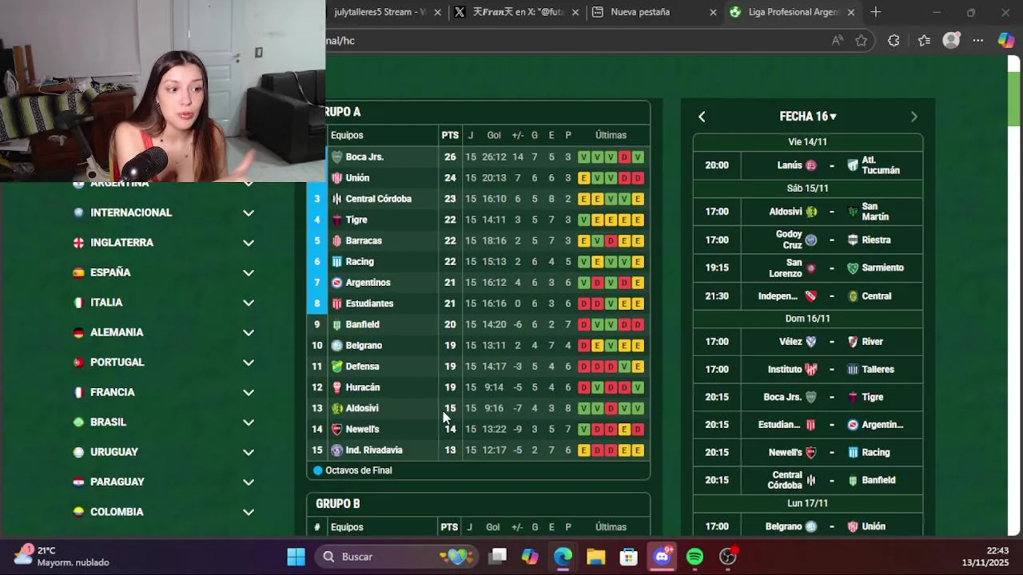This screenshot has width=1023, height=575.
Task: Open the Newell's vs Racing fixture
Action: pyautogui.click(x=808, y=452)
